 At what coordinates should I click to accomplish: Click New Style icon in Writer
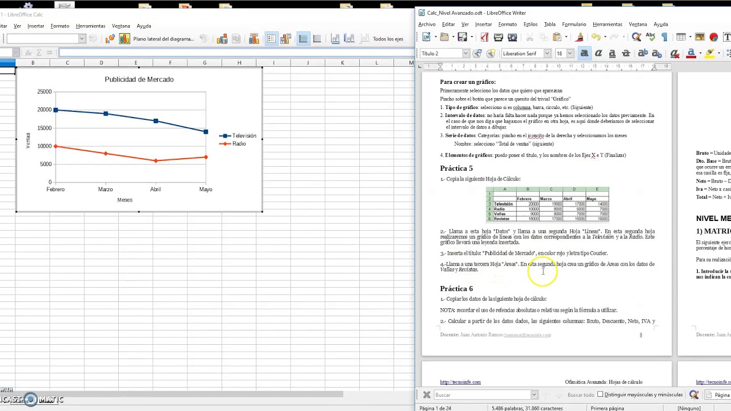coord(491,54)
